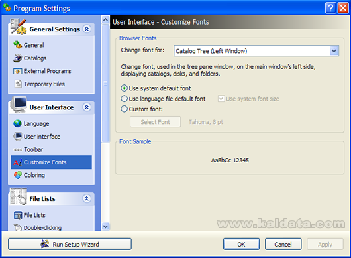Click the User Interface header monitor icon
351x258 pixels.
[19, 105]
